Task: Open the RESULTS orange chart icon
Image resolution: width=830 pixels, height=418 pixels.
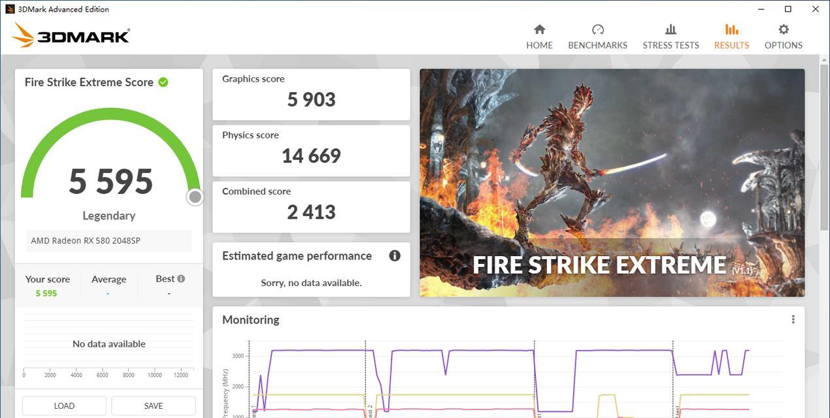Action: point(731,29)
